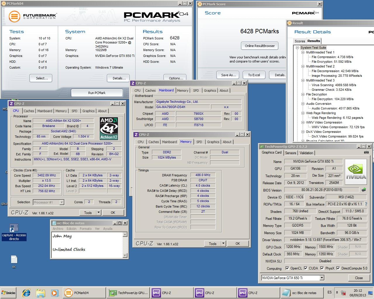Open Tools dropdown arrow in CPU-Z Memory window
This screenshot has height=299, width=374.
(x=223, y=244)
